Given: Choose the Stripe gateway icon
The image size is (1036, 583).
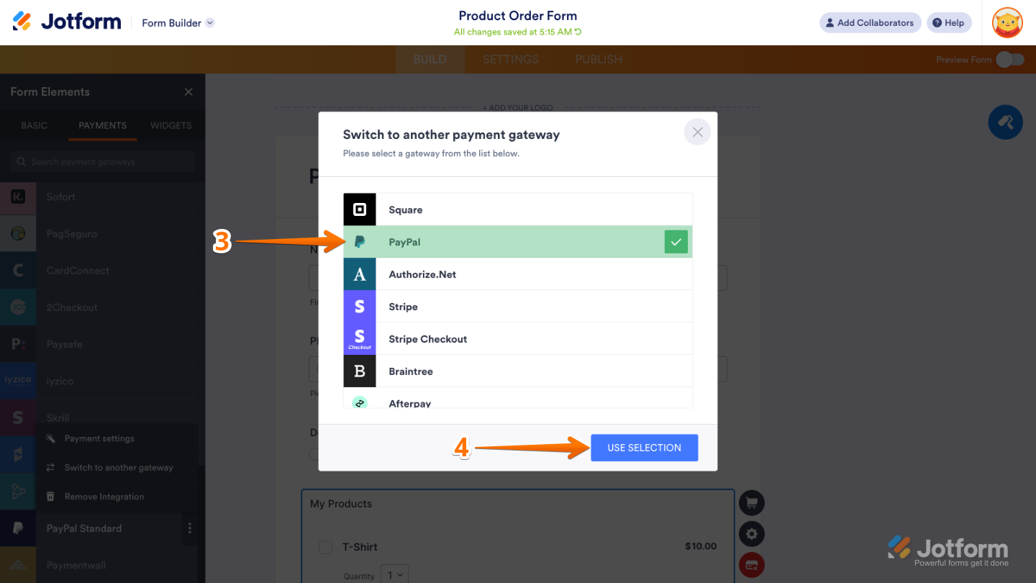Looking at the screenshot, I should [x=360, y=307].
